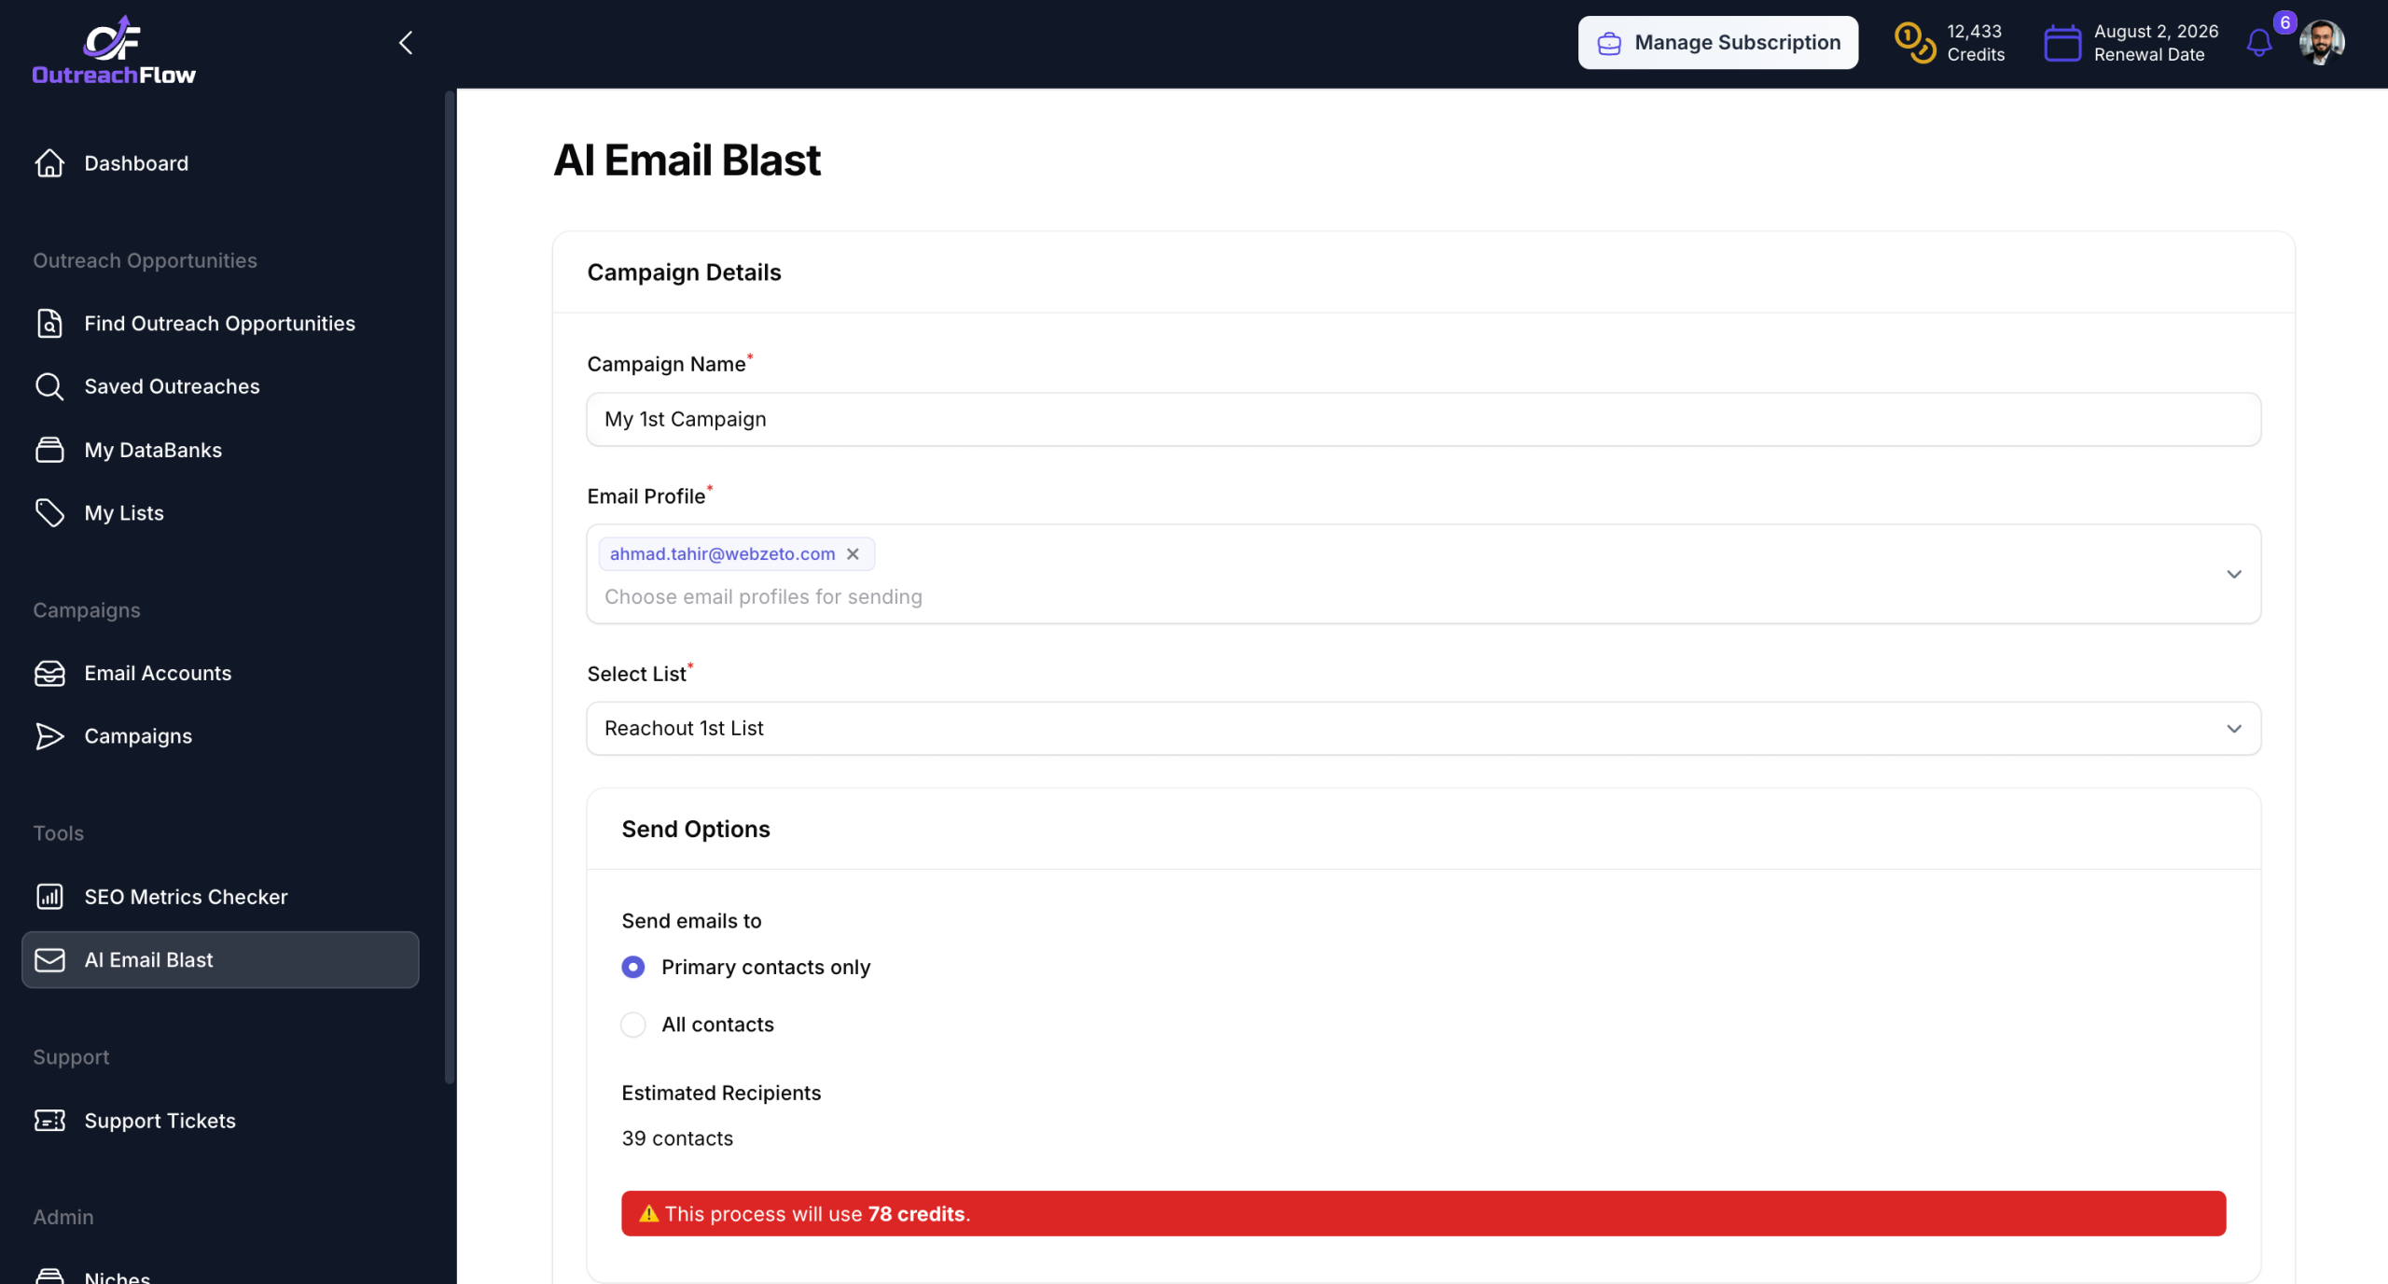This screenshot has width=2388, height=1284.
Task: Select All contacts radio button
Action: tap(633, 1025)
